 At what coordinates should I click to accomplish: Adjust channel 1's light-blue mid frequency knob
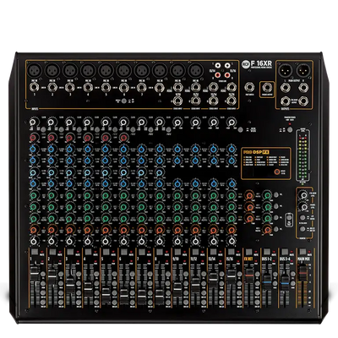(x=33, y=172)
